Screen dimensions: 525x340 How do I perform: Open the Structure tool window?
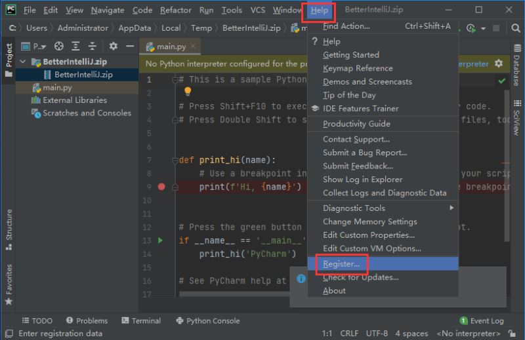(x=9, y=230)
